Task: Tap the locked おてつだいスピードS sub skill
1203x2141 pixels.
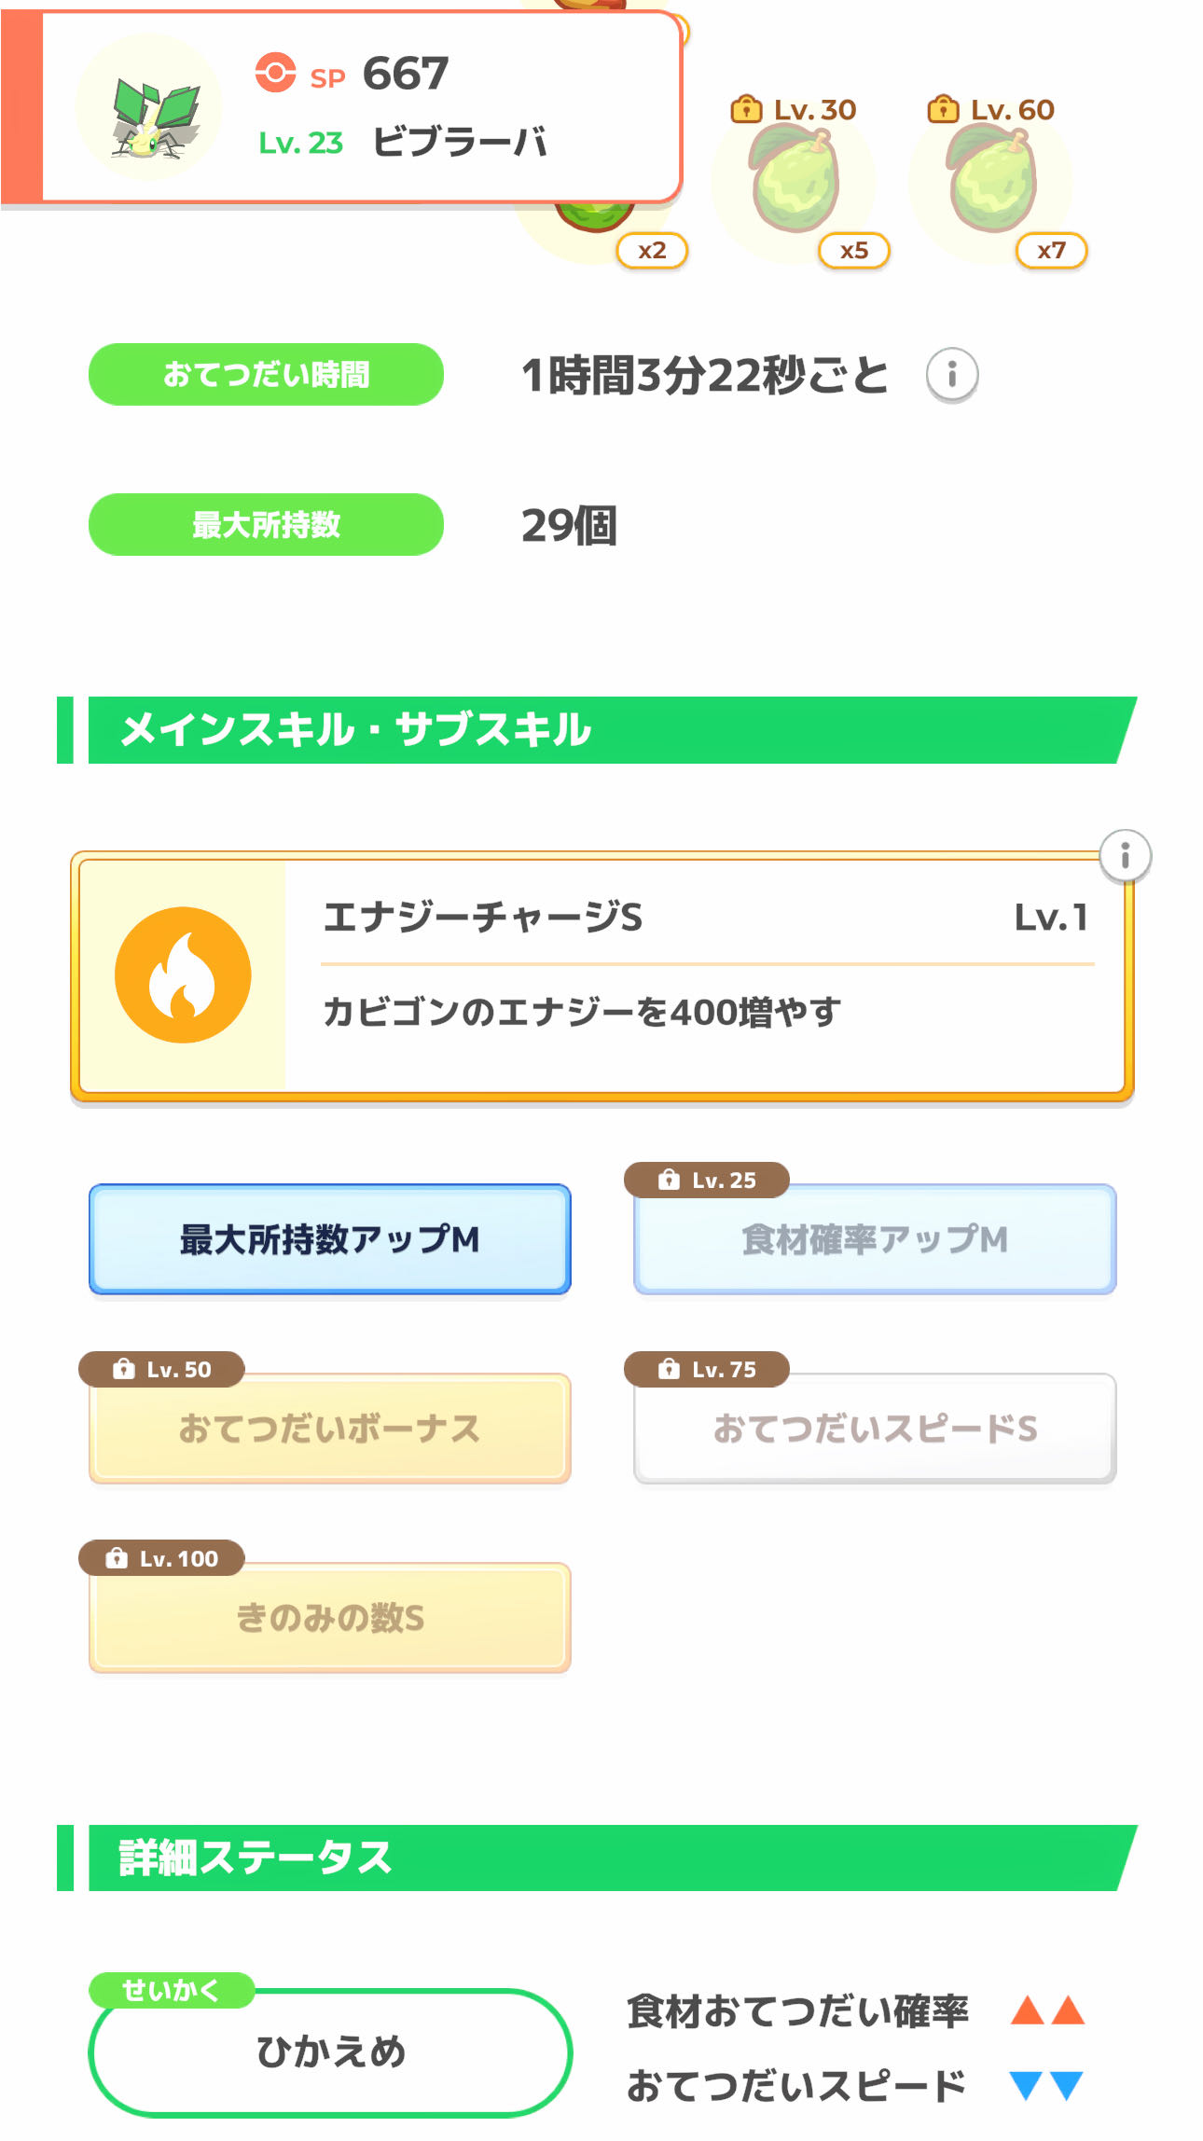Action: pos(875,1429)
